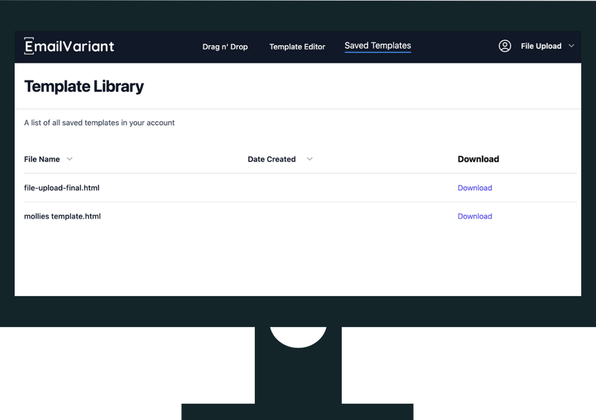This screenshot has width=596, height=420.
Task: Switch to the Drag n' Drop tab
Action: 225,47
